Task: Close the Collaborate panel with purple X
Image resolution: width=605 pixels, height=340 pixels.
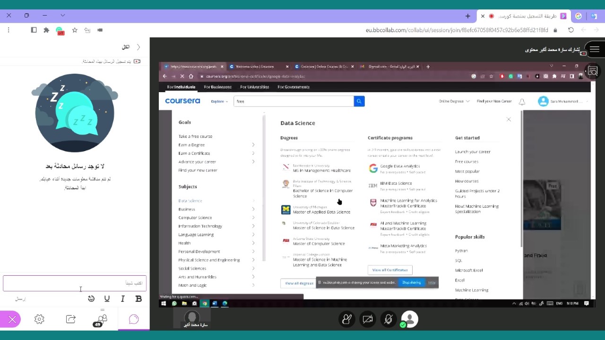Action: tap(12, 320)
